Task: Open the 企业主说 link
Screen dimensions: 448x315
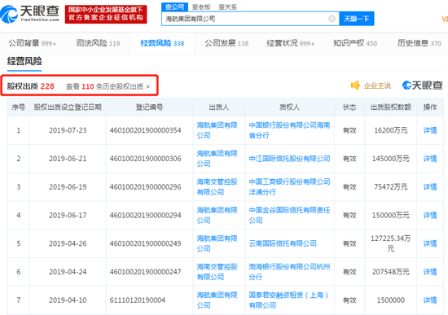Action: (x=377, y=85)
